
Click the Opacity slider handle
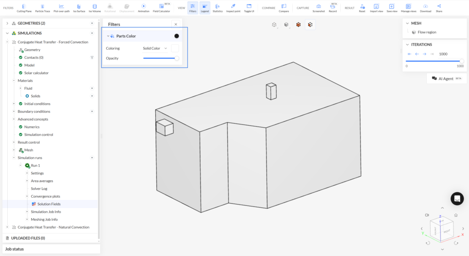177,58
